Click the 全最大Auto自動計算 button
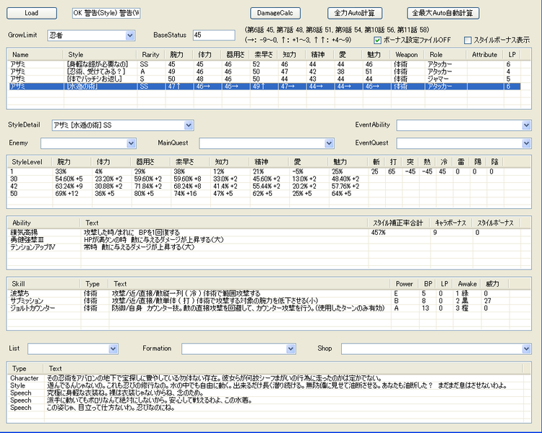 443,13
